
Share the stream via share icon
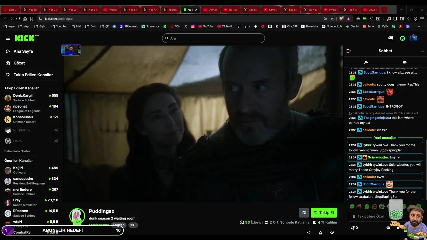(x=309, y=233)
